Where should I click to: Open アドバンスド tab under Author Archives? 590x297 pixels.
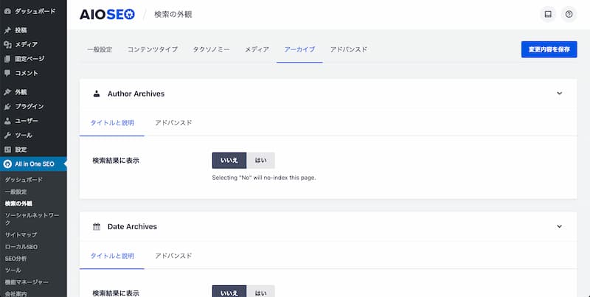coord(173,122)
